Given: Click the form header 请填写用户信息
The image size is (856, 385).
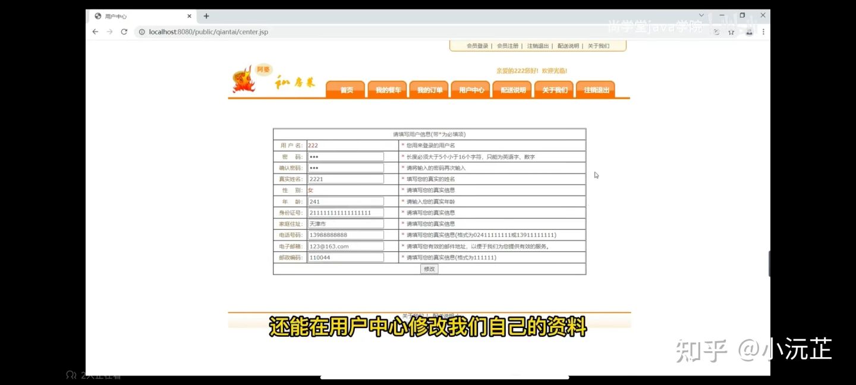Looking at the screenshot, I should [x=429, y=134].
